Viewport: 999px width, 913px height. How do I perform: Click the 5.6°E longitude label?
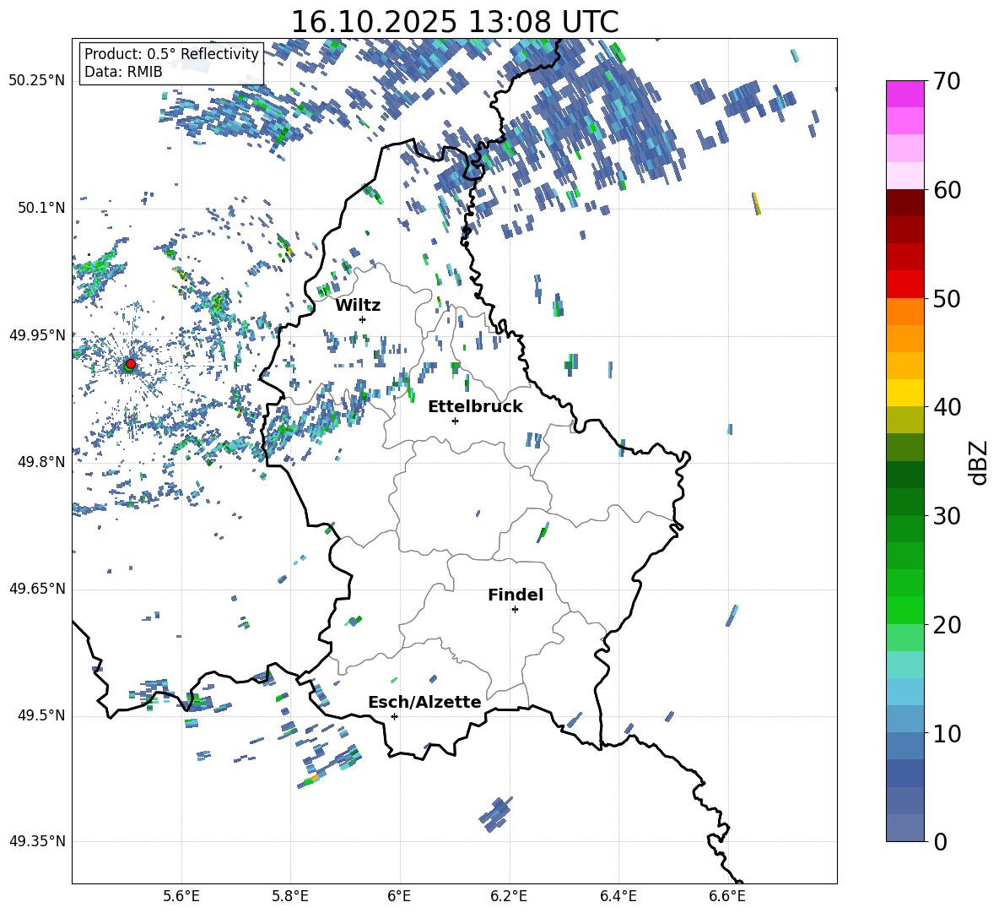[181, 896]
